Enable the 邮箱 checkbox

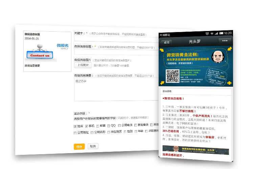[97, 126]
